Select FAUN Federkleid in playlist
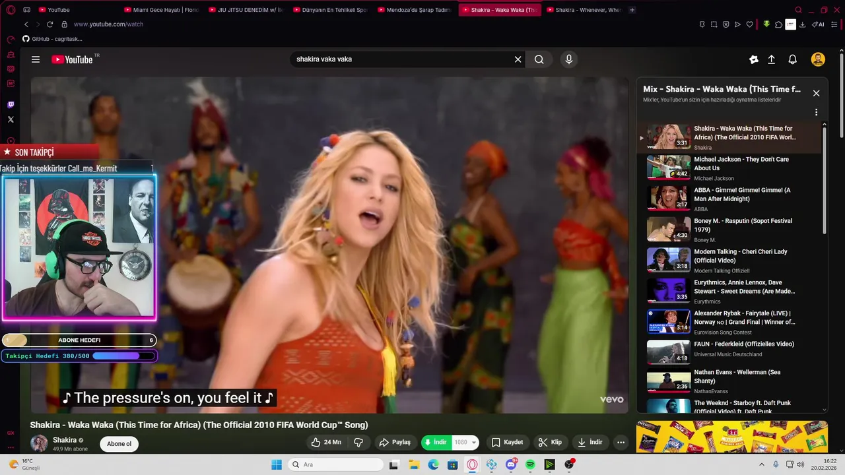The width and height of the screenshot is (845, 475). click(729, 353)
